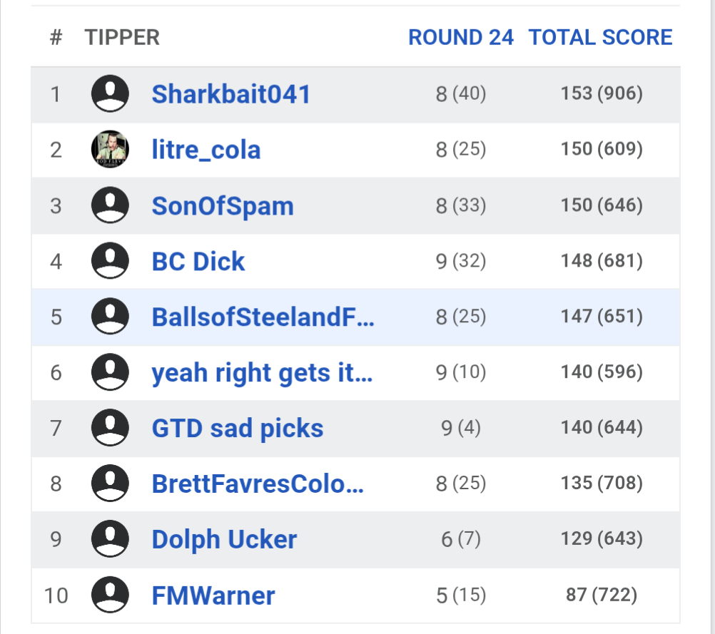Click the avatar icon beside BallsofSteelandF…

click(111, 317)
